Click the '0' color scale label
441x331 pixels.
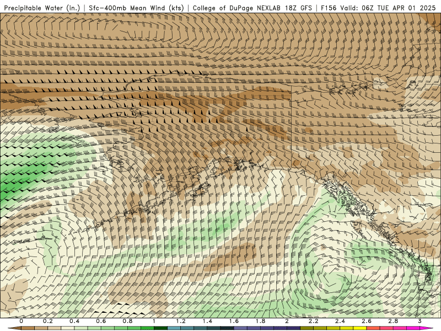point(21,321)
